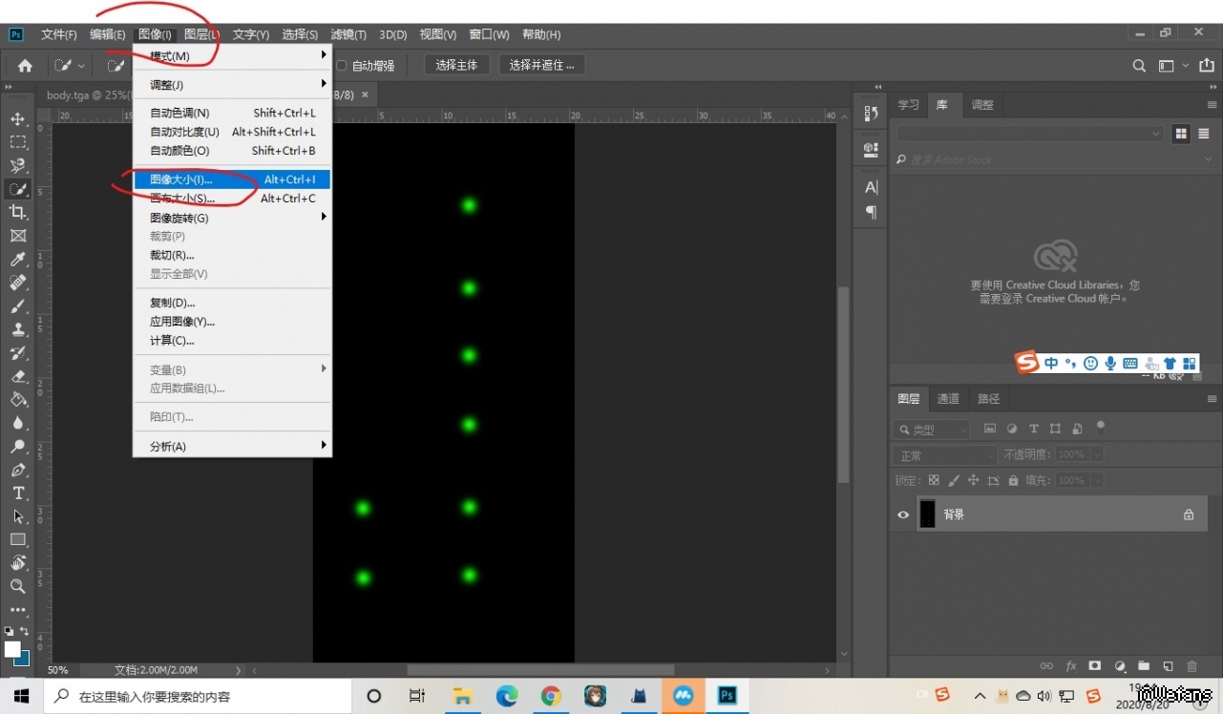Add a layer mask from panel bottom
The image size is (1223, 714).
coord(1095,666)
